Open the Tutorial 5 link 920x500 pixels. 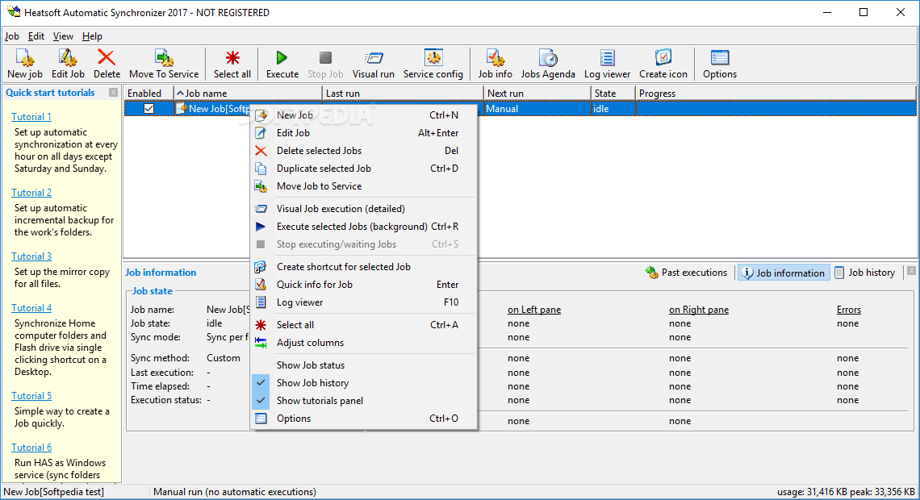pos(31,396)
